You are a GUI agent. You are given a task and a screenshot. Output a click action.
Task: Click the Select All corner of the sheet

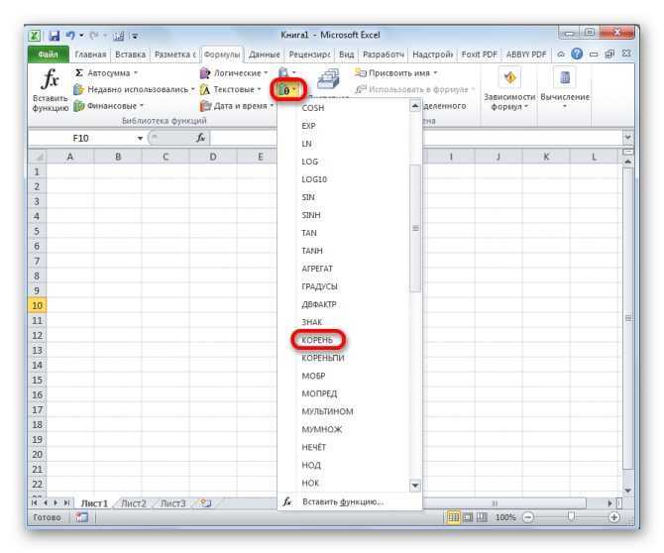click(x=38, y=157)
